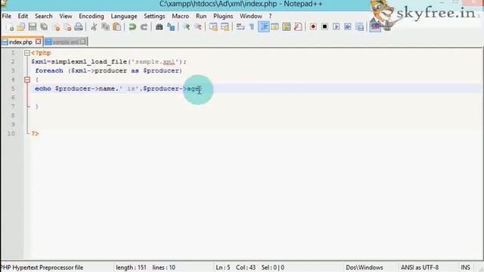Click 'Dos\Windows' line ending status field

[365, 267]
